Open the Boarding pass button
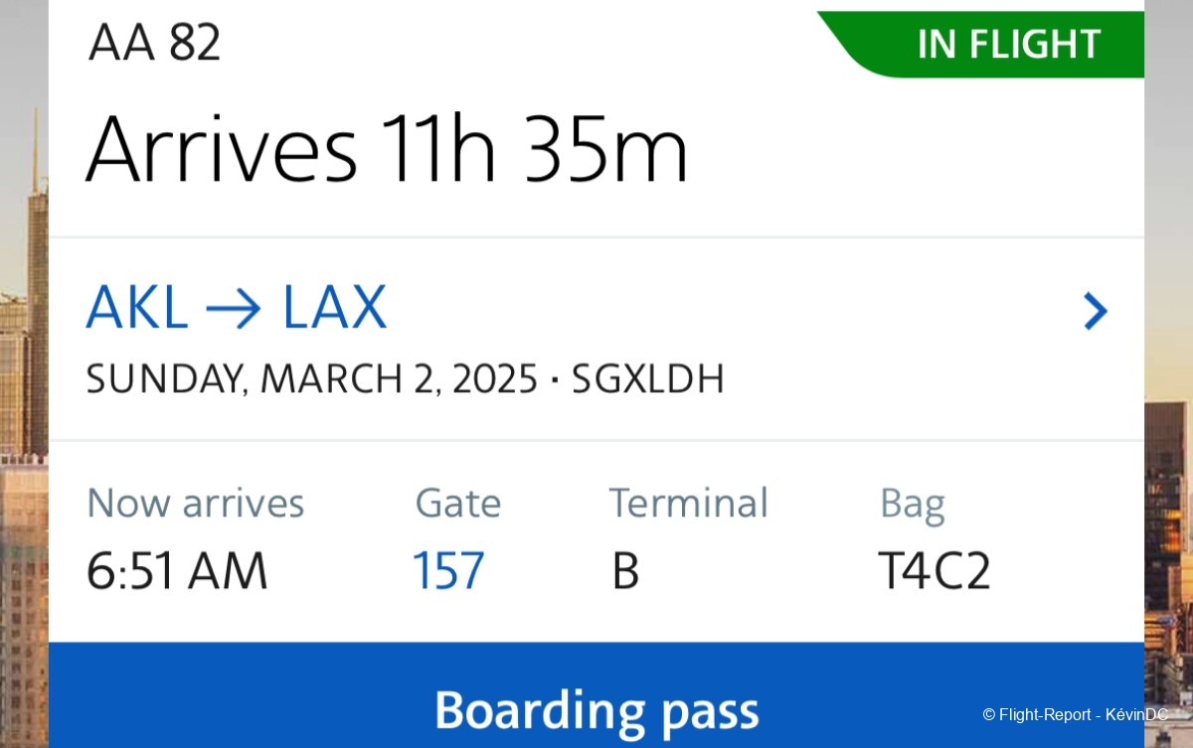Screen dimensions: 1193x748 (596, 710)
